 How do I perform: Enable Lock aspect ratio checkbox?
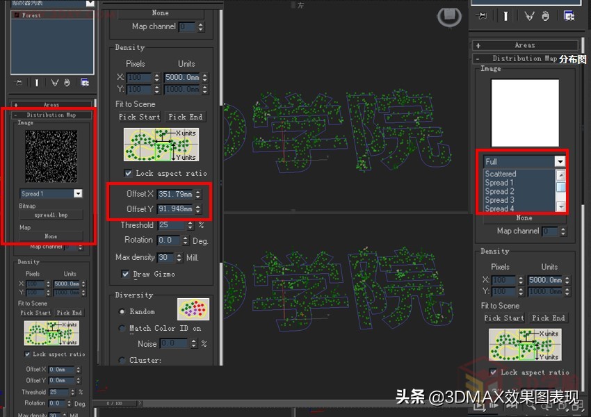tap(128, 173)
